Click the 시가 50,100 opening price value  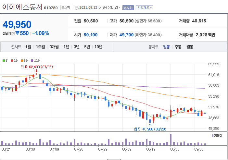[x=91, y=35]
